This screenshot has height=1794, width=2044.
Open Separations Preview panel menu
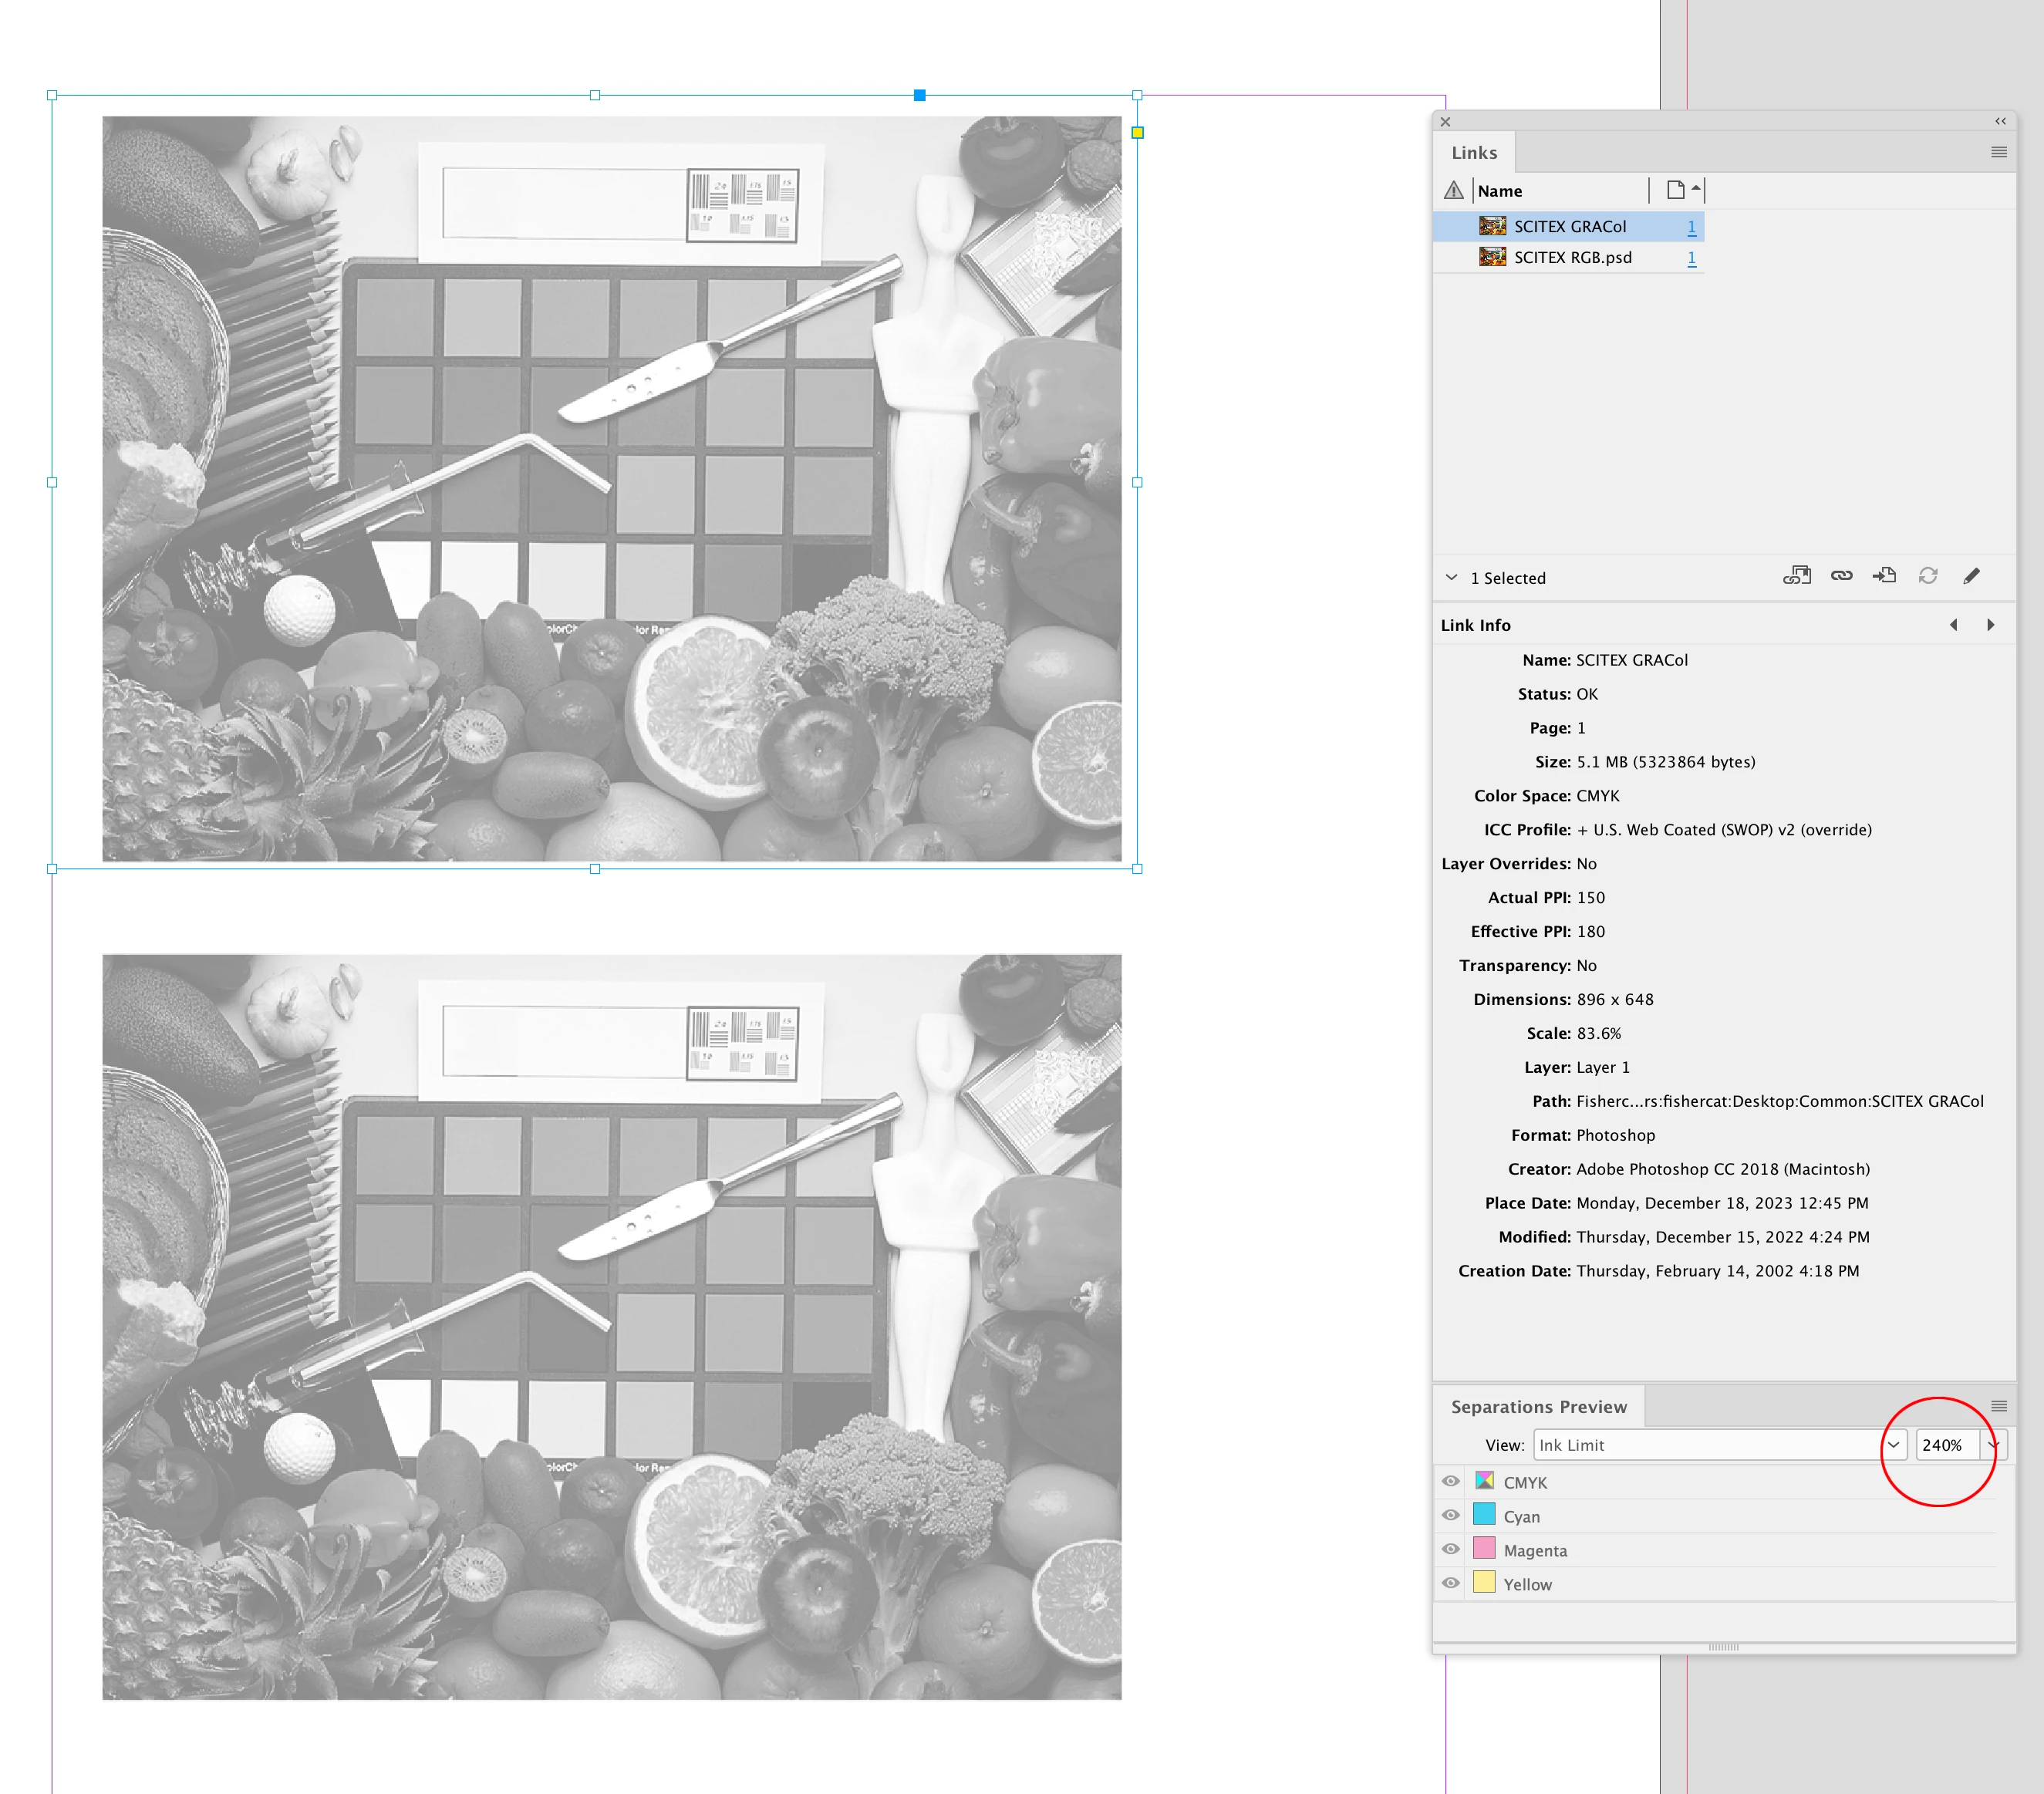(x=1998, y=1406)
